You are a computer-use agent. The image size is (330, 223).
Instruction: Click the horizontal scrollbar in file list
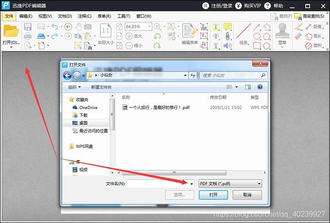coord(174,173)
